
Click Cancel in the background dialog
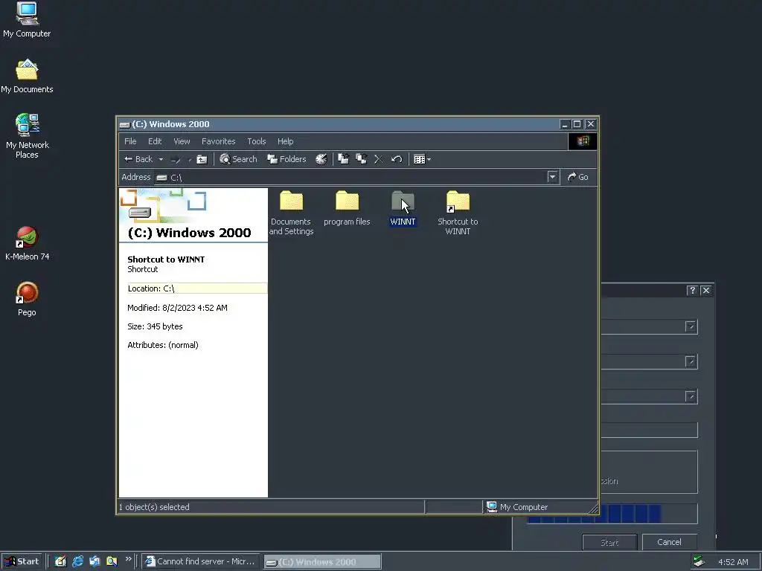tap(669, 542)
